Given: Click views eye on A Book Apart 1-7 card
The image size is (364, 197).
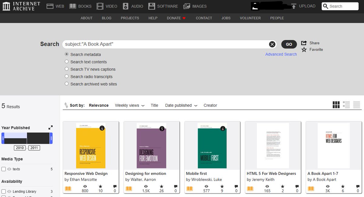Looking at the screenshot, I should [x=328, y=186].
